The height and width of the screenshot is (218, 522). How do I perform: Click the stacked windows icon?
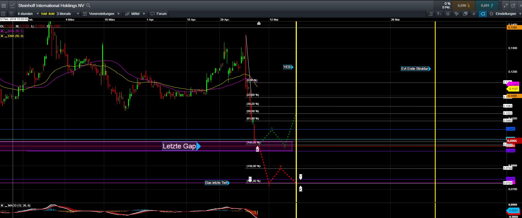click(465, 14)
